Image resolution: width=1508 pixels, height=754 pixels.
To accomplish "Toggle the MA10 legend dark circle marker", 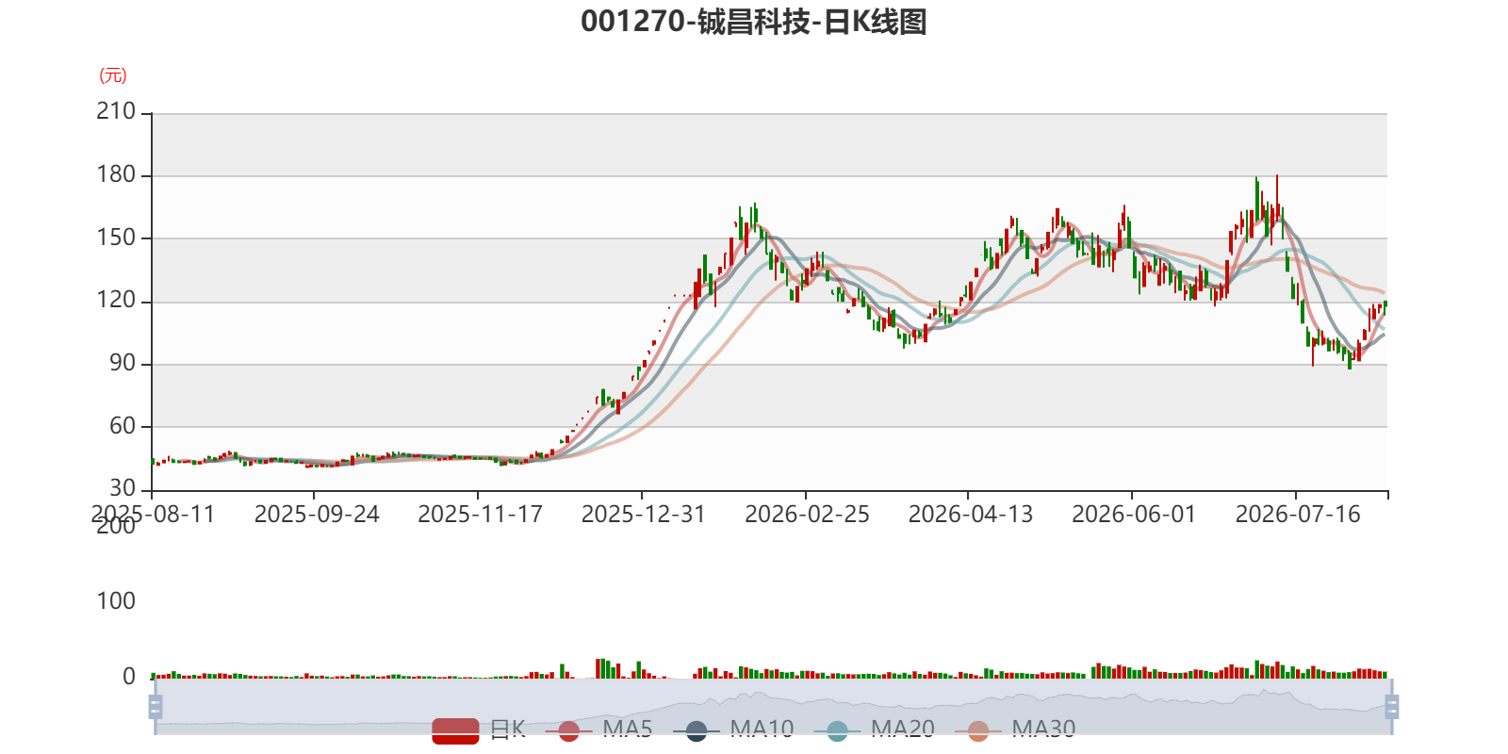I will pyautogui.click(x=697, y=730).
